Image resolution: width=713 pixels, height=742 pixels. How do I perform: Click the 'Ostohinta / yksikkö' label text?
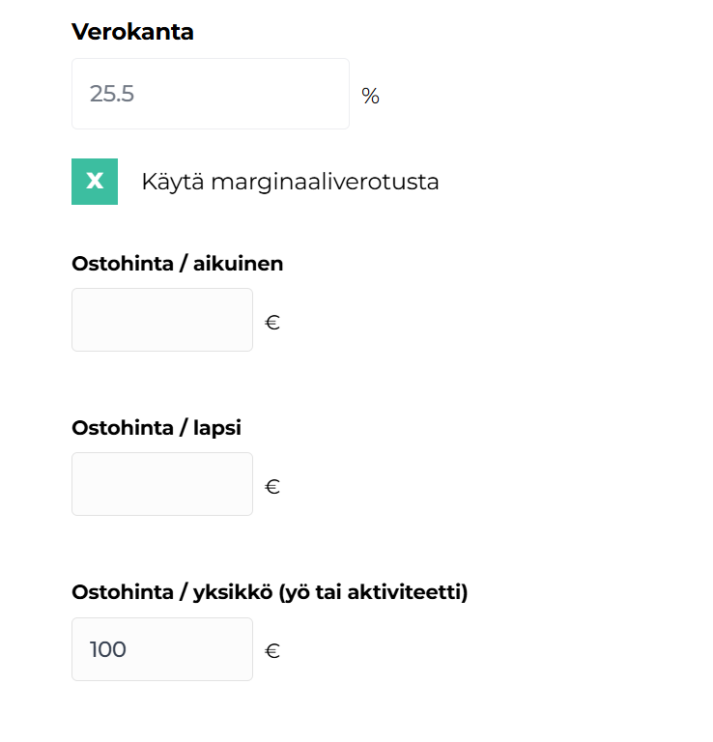click(172, 592)
